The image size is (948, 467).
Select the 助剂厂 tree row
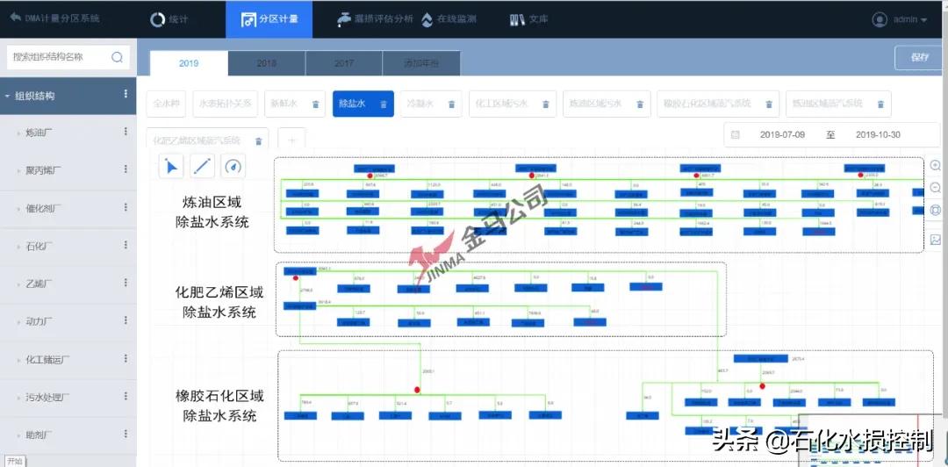68,435
